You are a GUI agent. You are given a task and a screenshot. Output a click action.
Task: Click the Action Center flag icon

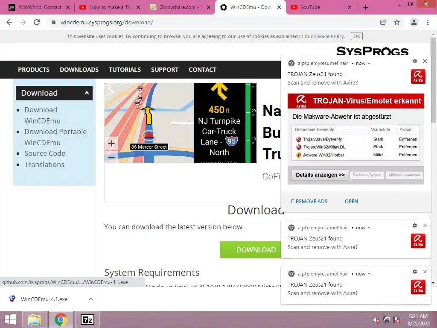click(397, 320)
